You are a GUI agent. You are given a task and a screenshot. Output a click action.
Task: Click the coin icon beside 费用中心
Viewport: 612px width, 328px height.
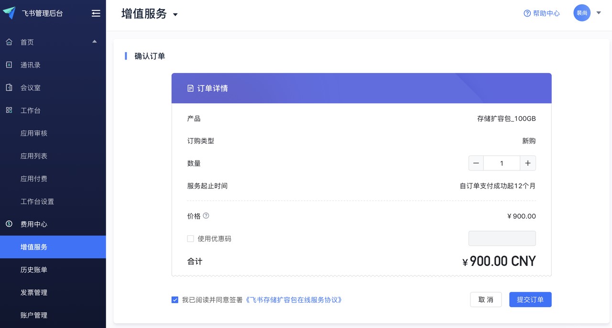click(9, 224)
